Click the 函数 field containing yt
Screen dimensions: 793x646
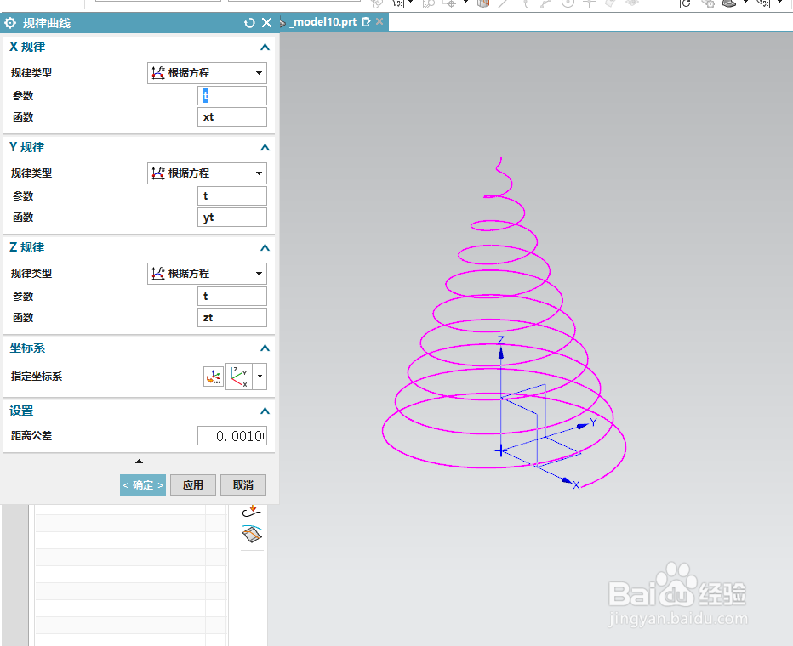231,218
